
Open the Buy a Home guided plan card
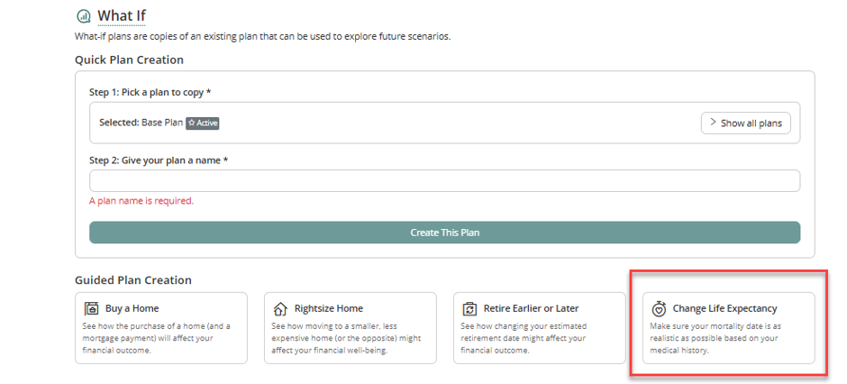pos(161,328)
